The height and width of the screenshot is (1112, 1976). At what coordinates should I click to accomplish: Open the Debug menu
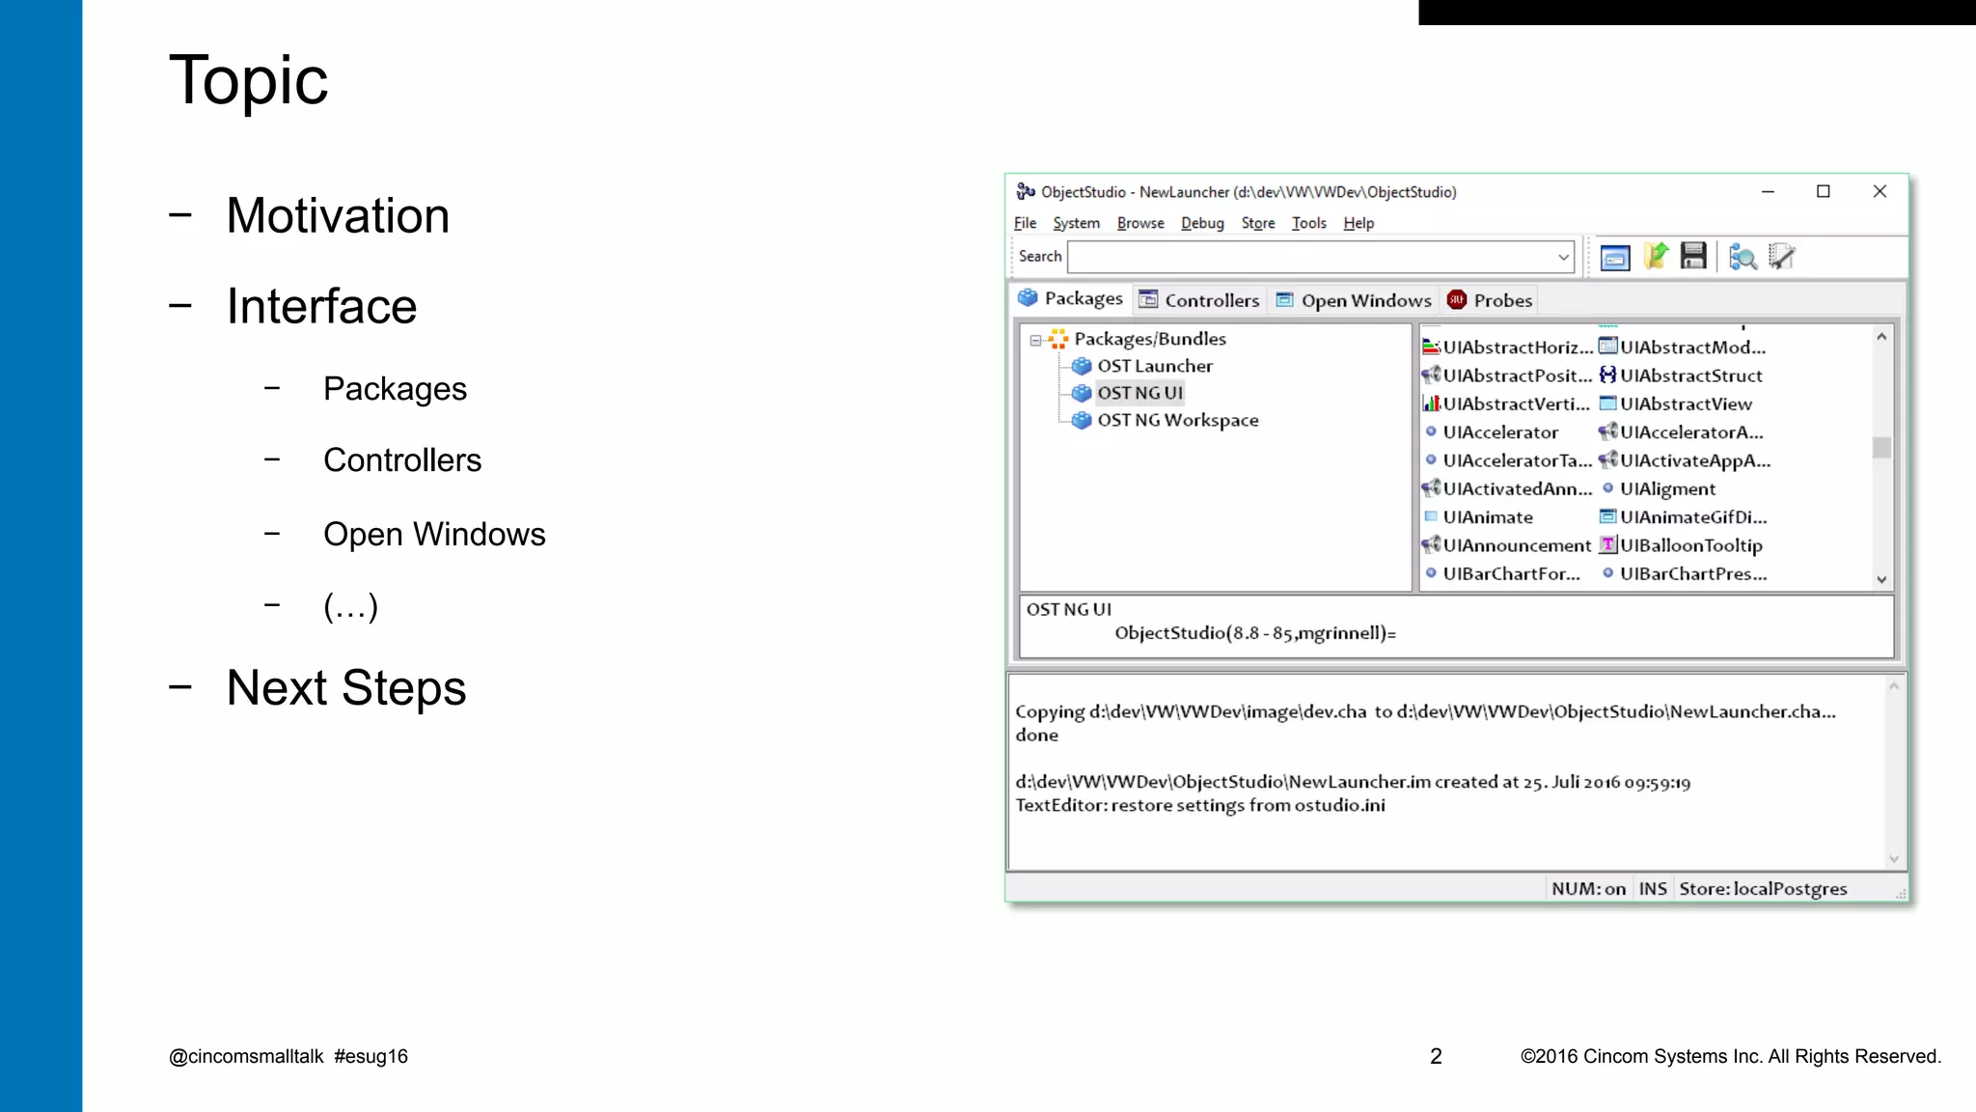pos(1202,223)
